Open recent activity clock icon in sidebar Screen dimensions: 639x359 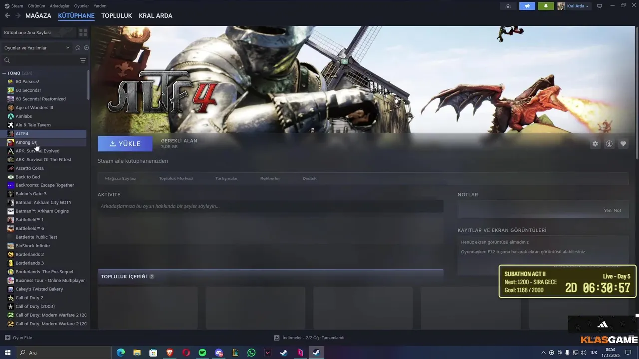coord(78,48)
